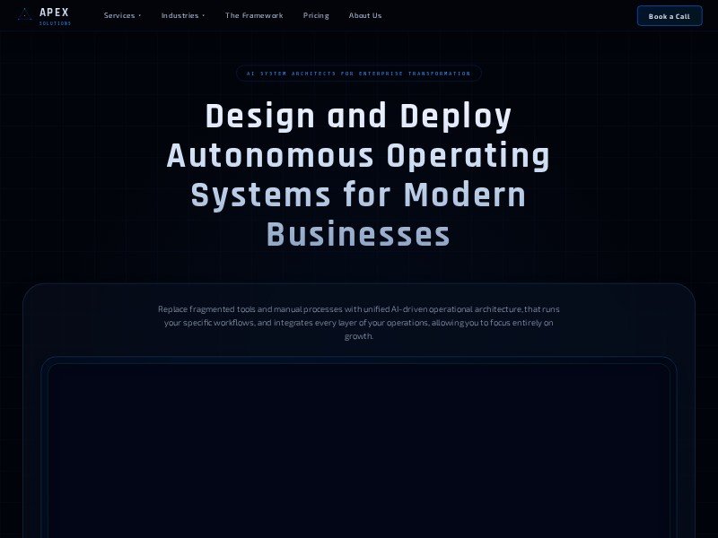Visit the About Us page
The image size is (718, 538).
[x=364, y=15]
